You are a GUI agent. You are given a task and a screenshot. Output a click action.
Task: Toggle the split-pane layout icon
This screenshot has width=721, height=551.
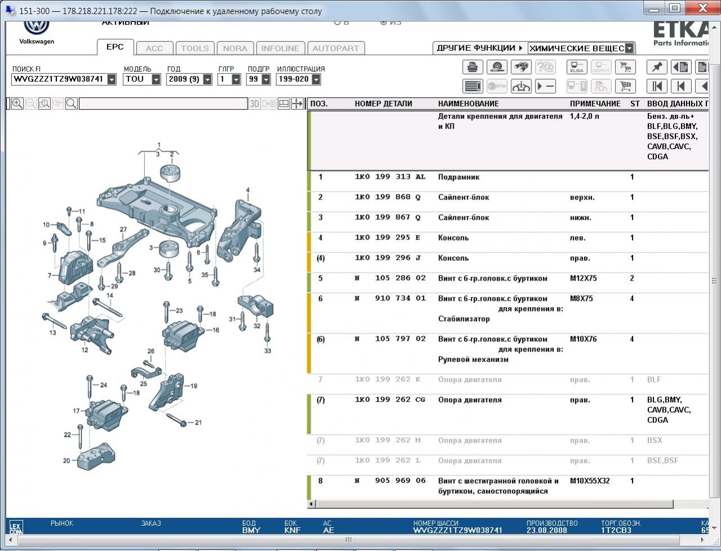(284, 104)
